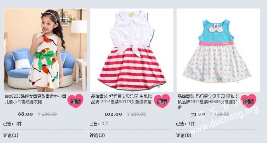View 评论(3) for the striped dress
Screen dimensions: 267x143
click(x=97, y=136)
